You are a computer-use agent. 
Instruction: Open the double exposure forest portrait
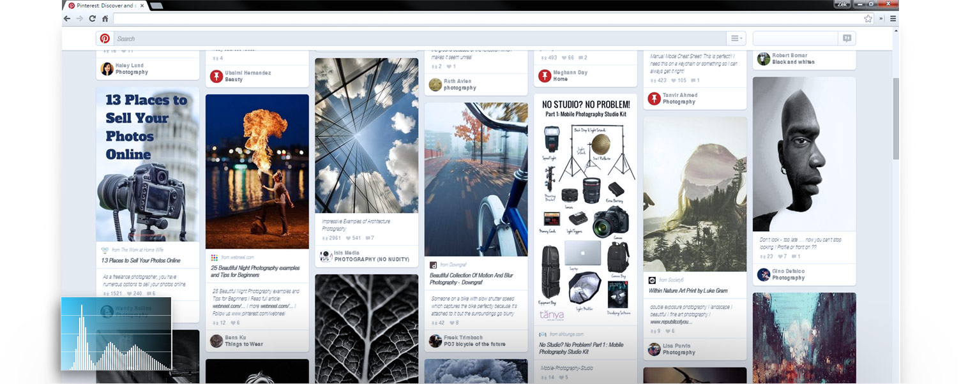tap(695, 194)
